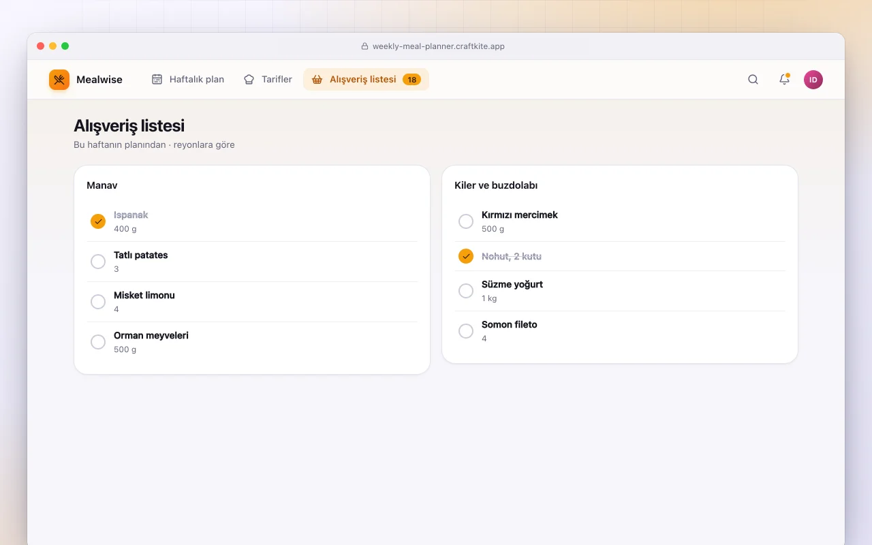Image resolution: width=872 pixels, height=545 pixels.
Task: Click the Manav section heading
Action: pos(102,185)
